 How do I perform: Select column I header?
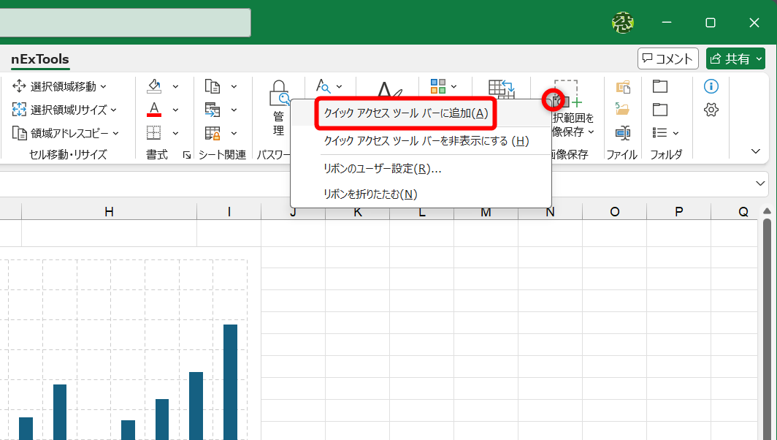click(229, 212)
